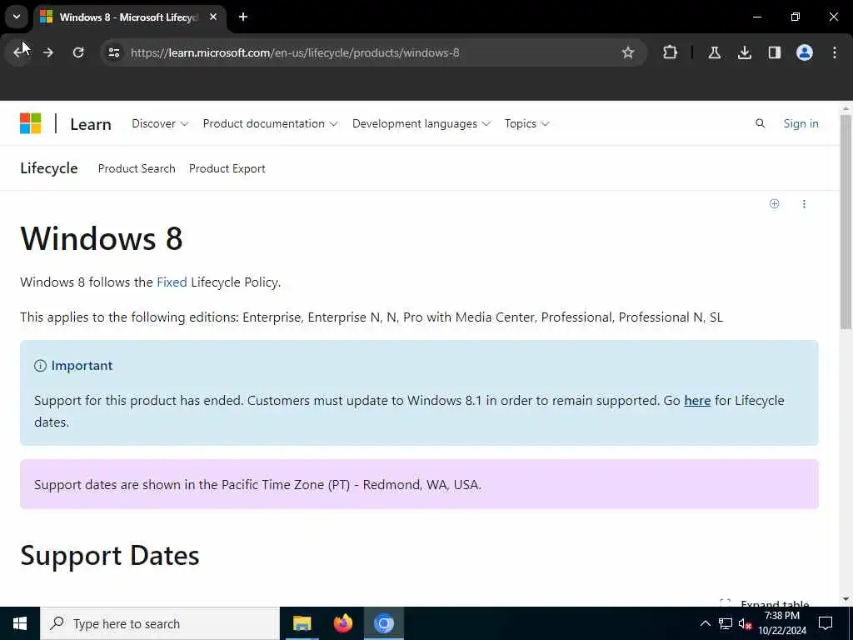This screenshot has width=853, height=640.
Task: Bookmark this page with star icon
Action: click(628, 52)
